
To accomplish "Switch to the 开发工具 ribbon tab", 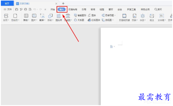I will (x=131, y=9).
